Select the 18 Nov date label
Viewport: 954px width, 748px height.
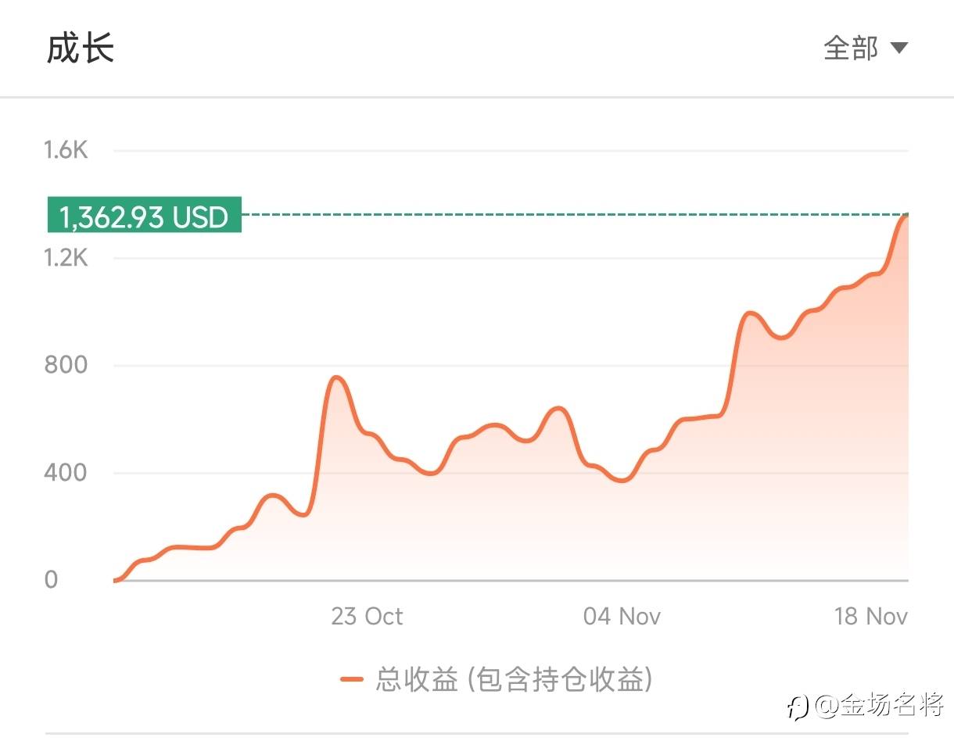[x=870, y=616]
